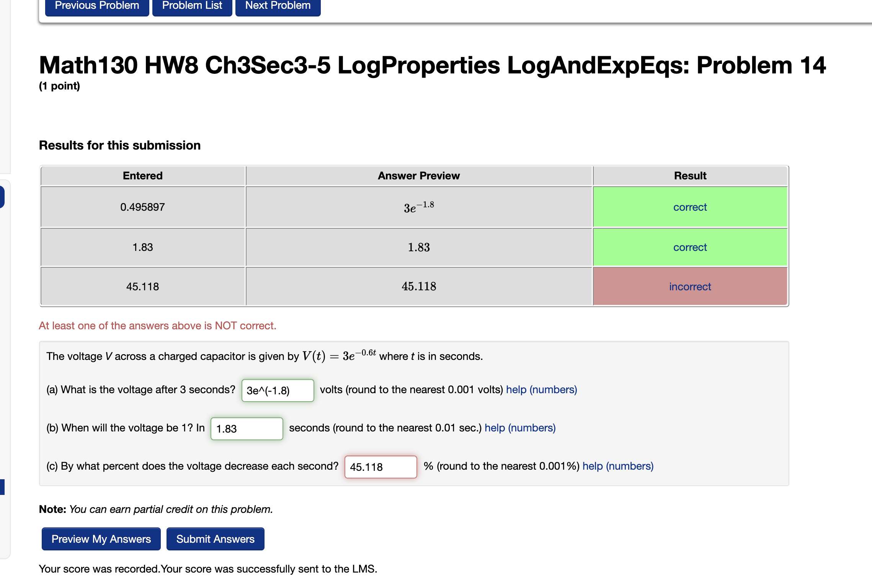Click the Entered column header
872x576 pixels.
tap(142, 176)
